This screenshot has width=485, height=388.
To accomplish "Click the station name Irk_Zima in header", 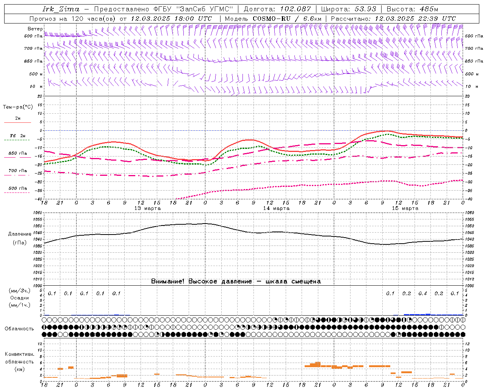I will coord(61,9).
